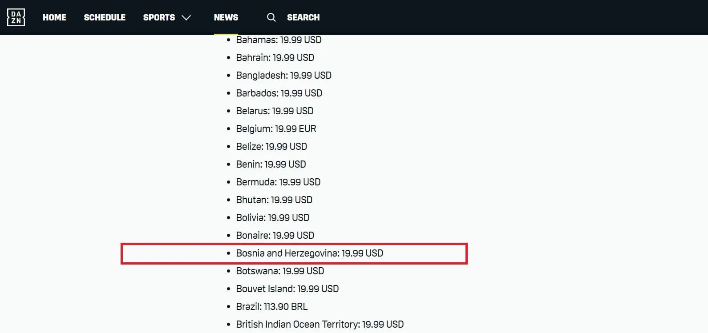Click the Bangladesh price entry

pos(284,75)
